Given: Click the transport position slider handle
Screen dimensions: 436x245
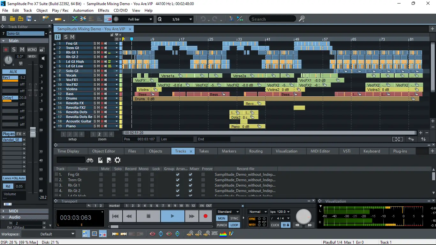Looking at the screenshot, I should tap(114, 227).
